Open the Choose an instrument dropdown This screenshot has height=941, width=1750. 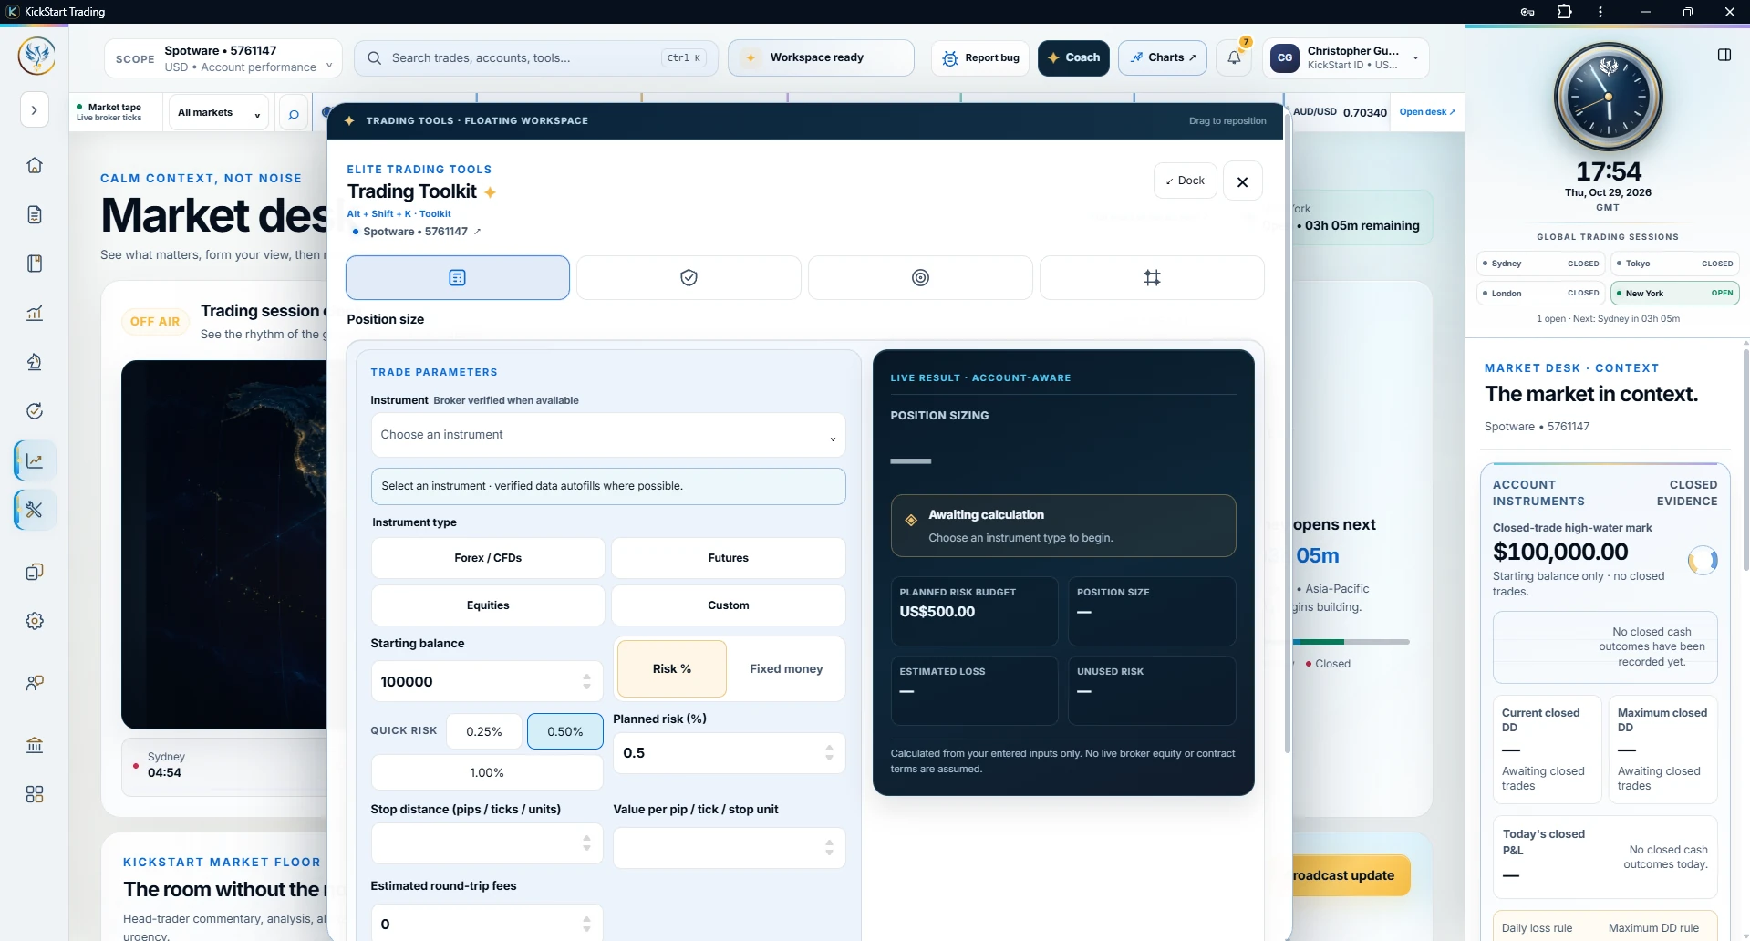[x=608, y=435]
